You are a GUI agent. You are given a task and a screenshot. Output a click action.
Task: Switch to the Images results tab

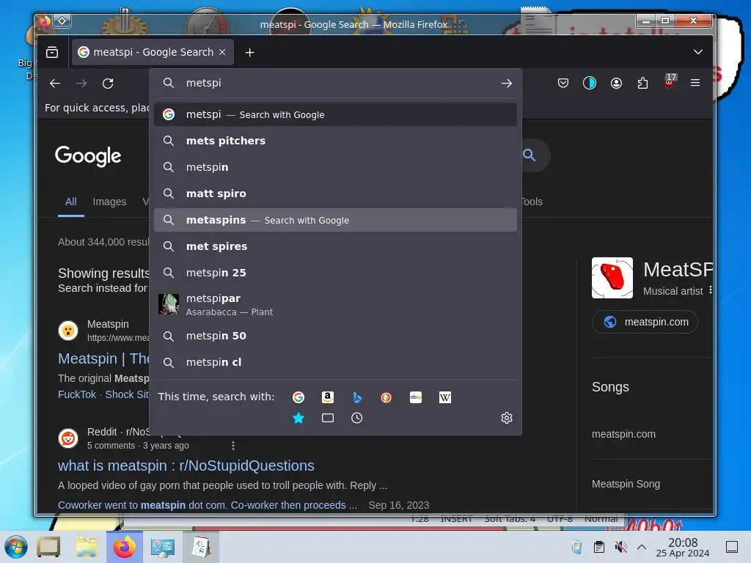110,202
